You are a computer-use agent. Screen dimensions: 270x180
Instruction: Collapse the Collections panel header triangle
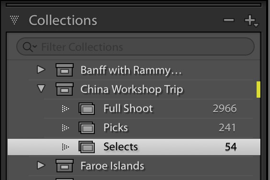tap(14, 20)
